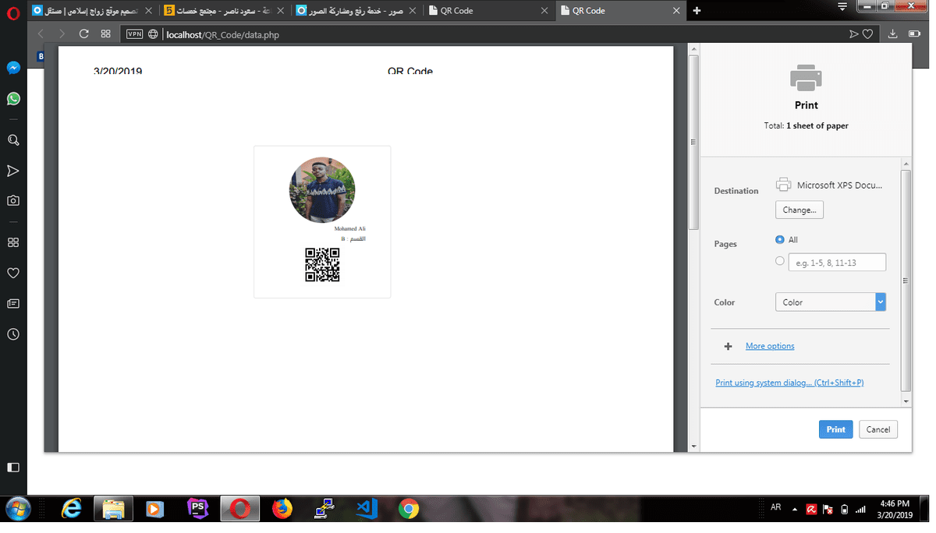Take a snapshot with the camera icon
This screenshot has height=533, width=936.
tap(13, 200)
